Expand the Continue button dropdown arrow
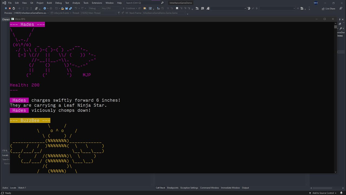The width and height of the screenshot is (346, 195). [x=137, y=8]
